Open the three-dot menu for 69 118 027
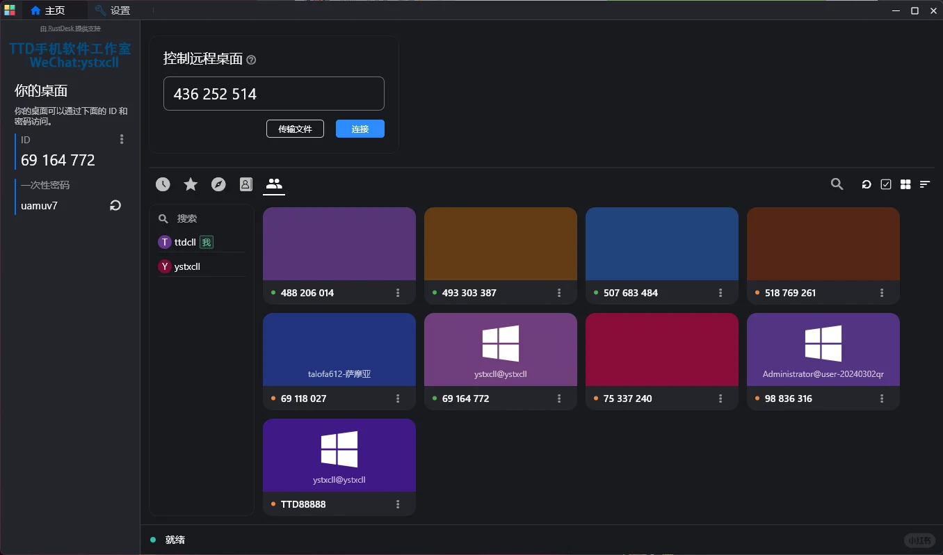This screenshot has height=555, width=943. (x=398, y=399)
